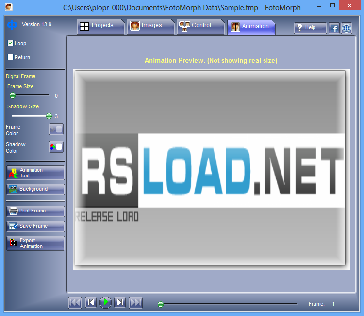This screenshot has width=364, height=316.
Task: Click the frame position slider handle
Action: point(161,304)
